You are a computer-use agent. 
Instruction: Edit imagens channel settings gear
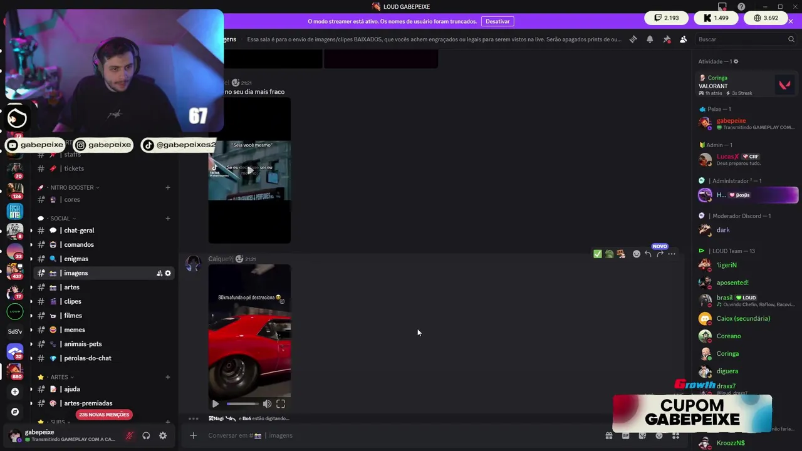[x=168, y=273]
